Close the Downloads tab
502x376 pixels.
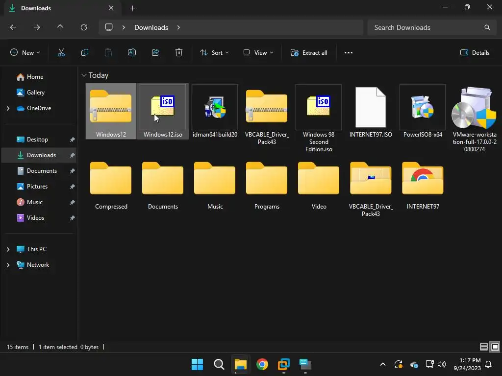pyautogui.click(x=111, y=8)
